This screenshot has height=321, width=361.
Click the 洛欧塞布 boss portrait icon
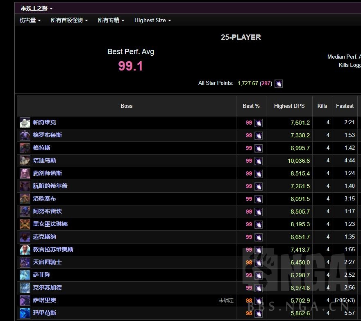coord(25,199)
